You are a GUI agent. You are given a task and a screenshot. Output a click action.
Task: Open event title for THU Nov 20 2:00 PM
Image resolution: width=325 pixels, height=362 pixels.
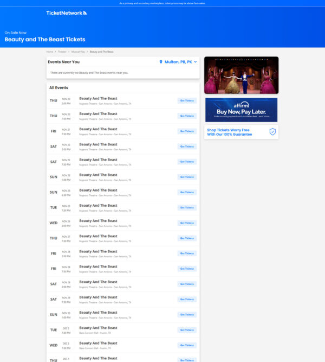click(x=98, y=99)
